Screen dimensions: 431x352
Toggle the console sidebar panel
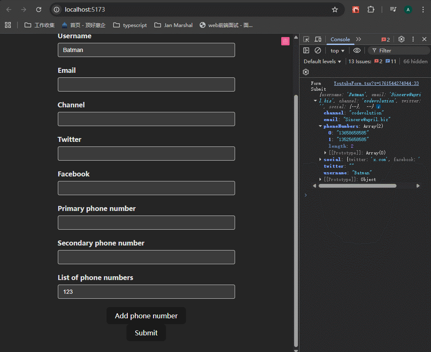click(x=306, y=50)
